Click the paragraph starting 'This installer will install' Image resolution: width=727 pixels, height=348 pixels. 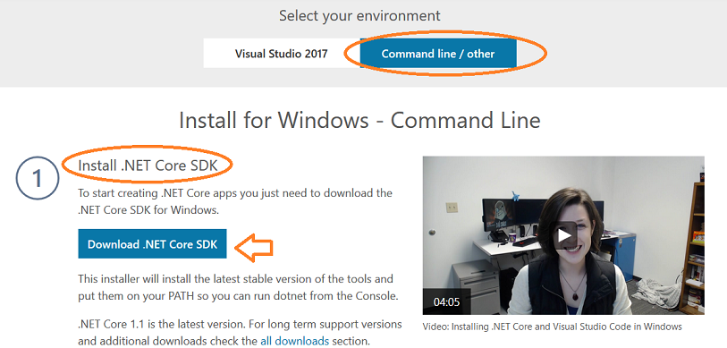coord(239,287)
